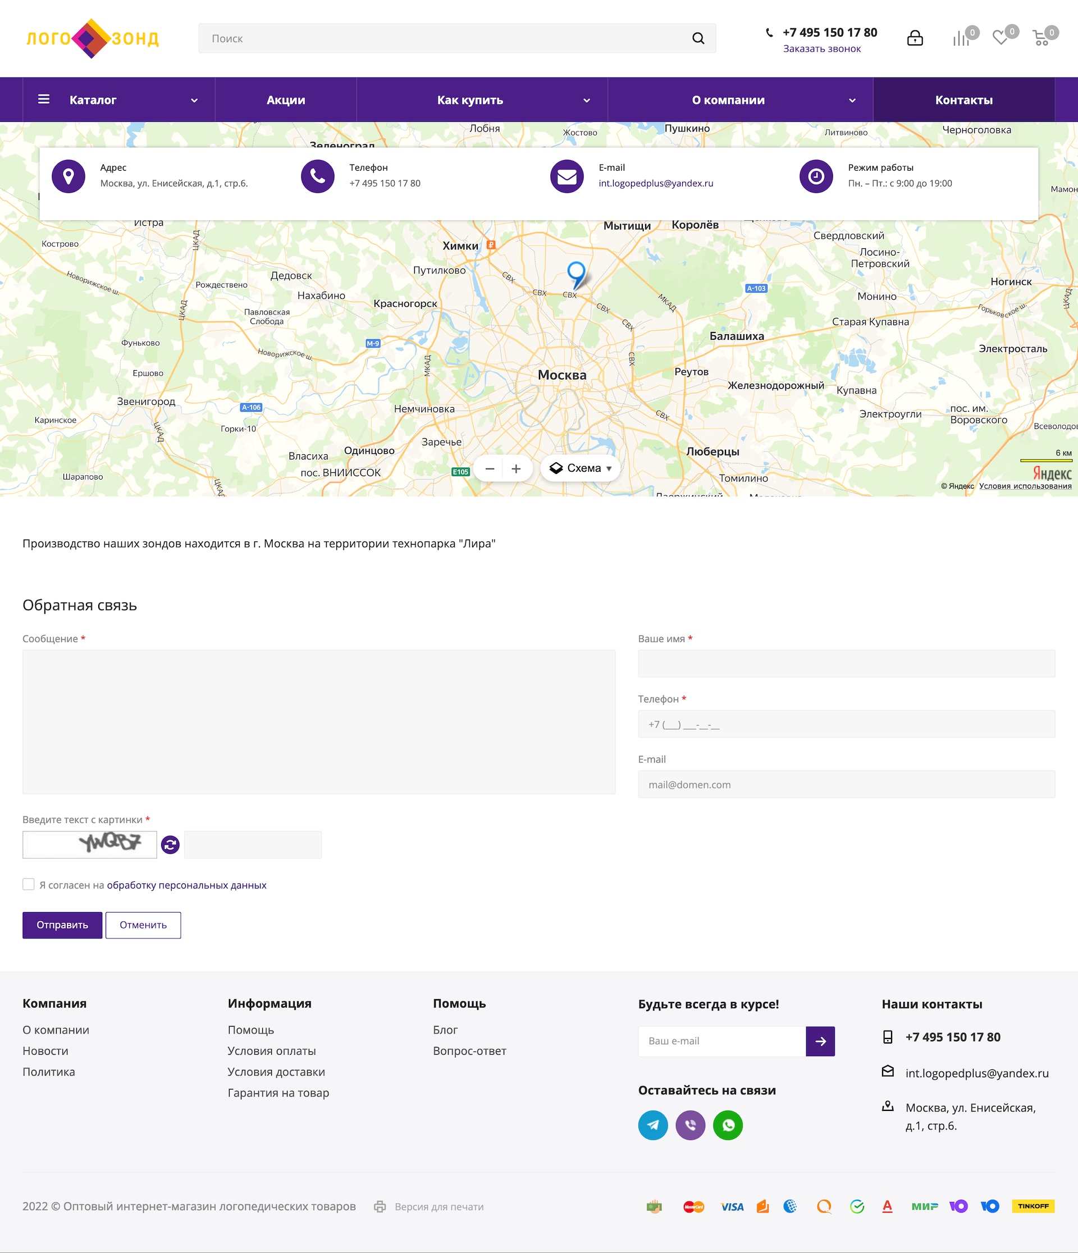Click the Ваш e-mail newsletter field
The height and width of the screenshot is (1253, 1078).
722,1041
